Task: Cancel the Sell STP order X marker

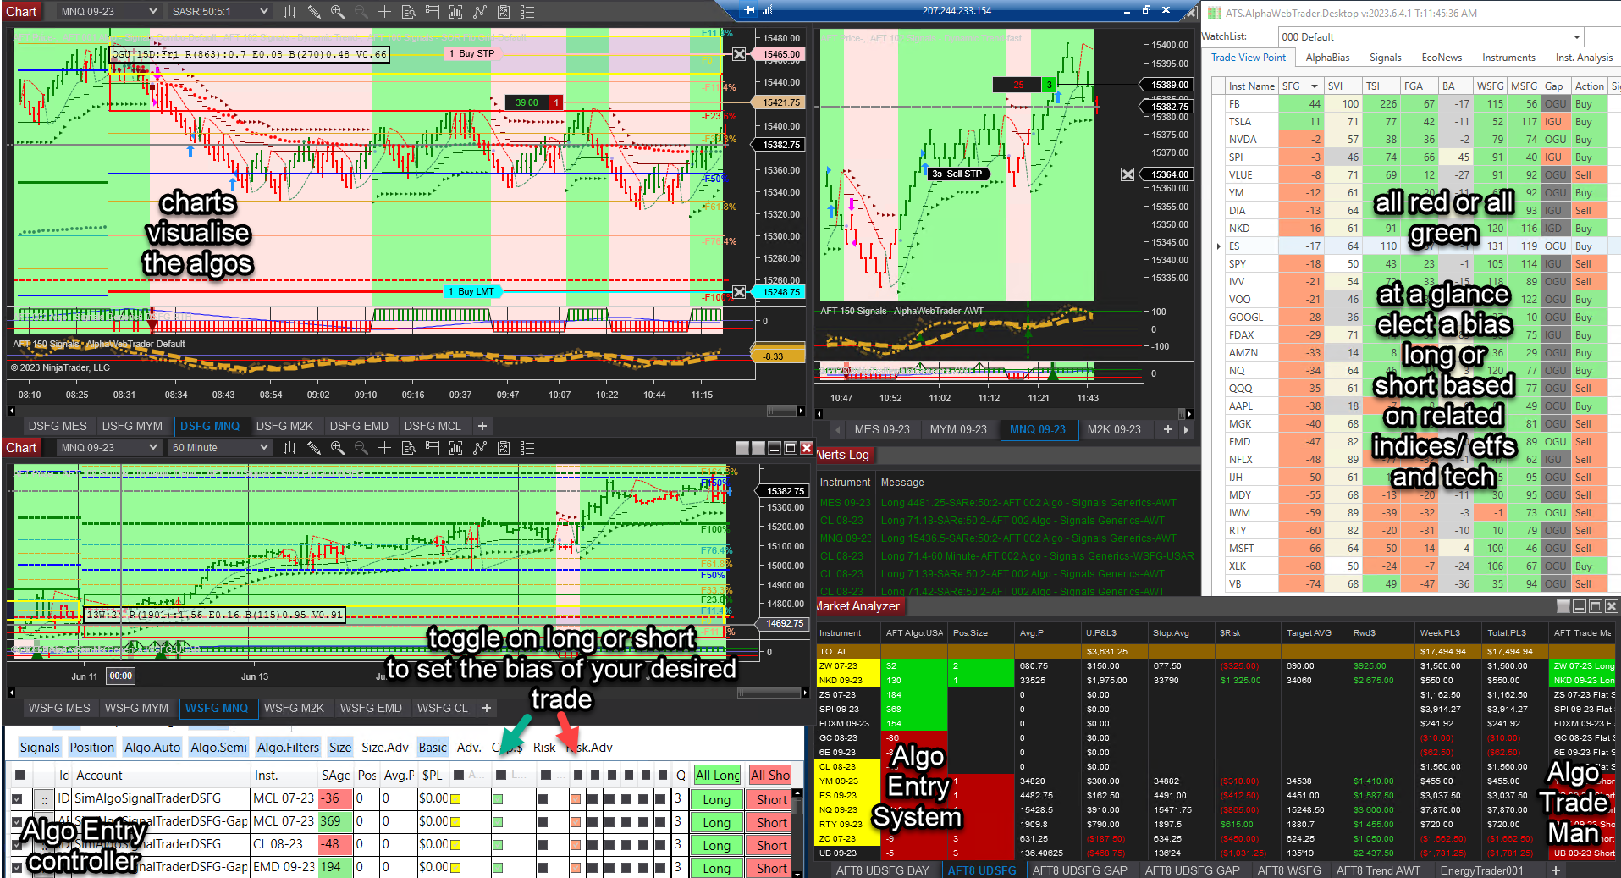Action: coord(1128,174)
